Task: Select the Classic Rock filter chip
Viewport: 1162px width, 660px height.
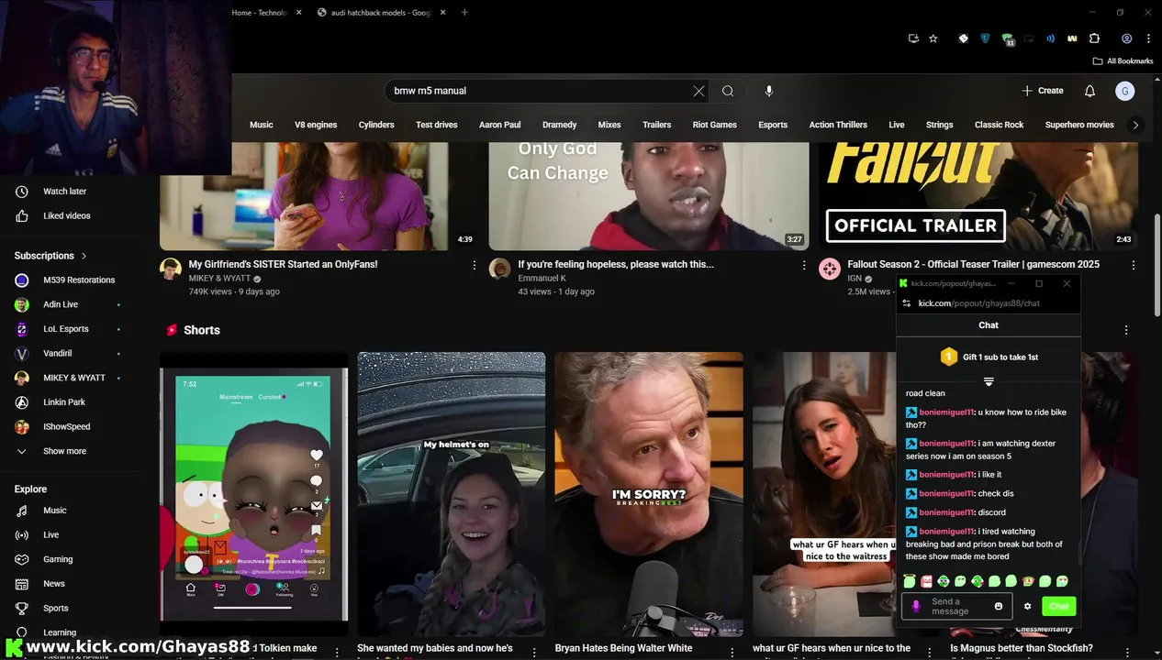Action: (999, 125)
